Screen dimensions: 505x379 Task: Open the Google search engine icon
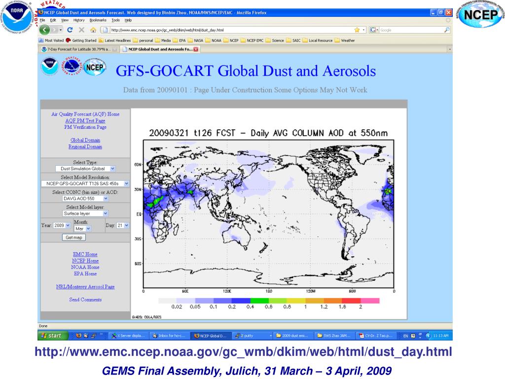coord(373,30)
